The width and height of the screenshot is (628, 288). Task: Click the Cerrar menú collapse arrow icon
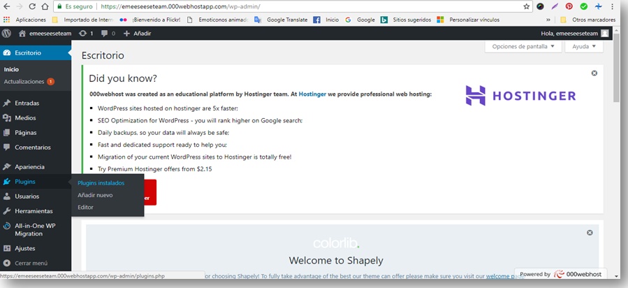[7, 263]
